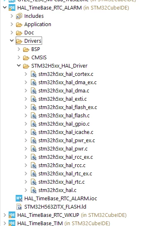Click the HAL_TimeBase_RTC_WKUP project icon
This screenshot has width=165, height=226.
(12, 215)
